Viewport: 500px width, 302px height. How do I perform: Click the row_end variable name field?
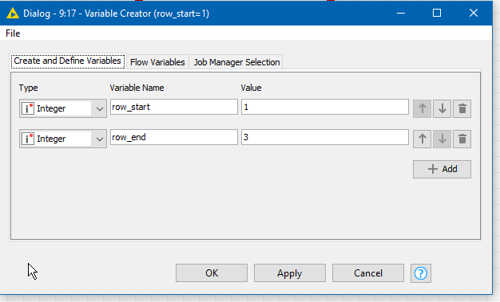pos(174,137)
